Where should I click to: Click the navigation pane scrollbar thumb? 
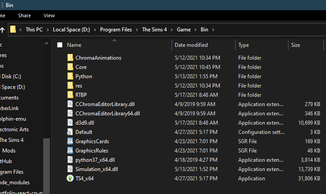coord(47,166)
